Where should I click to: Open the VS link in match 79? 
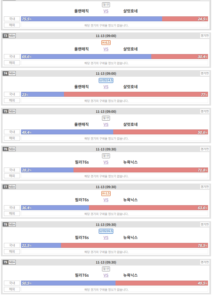pyautogui.click(x=106, y=275)
